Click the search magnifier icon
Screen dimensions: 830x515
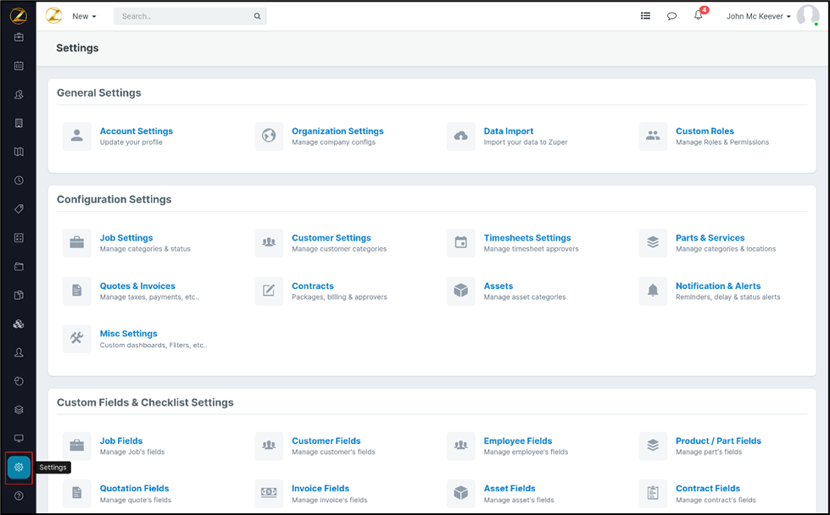click(x=258, y=16)
